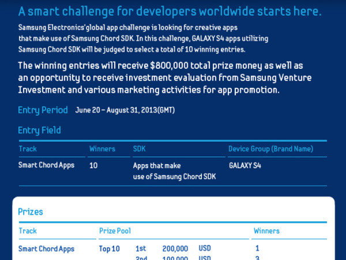The height and width of the screenshot is (260, 346).
Task: Click the "Track" header in Prizes table
Action: (28, 231)
